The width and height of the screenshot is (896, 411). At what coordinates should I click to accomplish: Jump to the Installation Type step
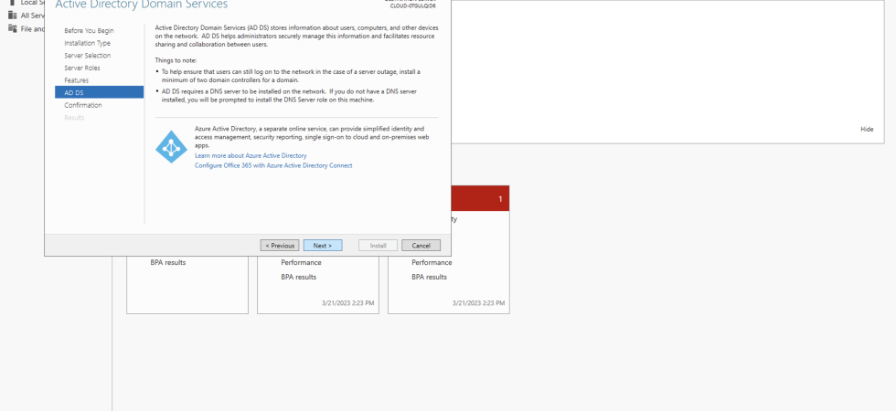click(88, 44)
